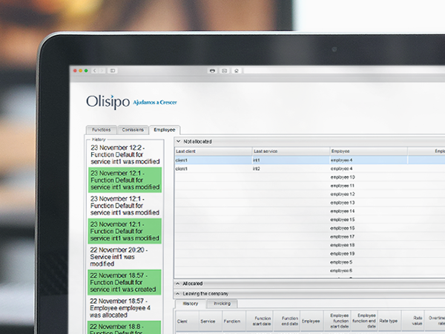Open entry Function Default for int1 was created
The width and height of the screenshot is (445, 334).
click(125, 282)
